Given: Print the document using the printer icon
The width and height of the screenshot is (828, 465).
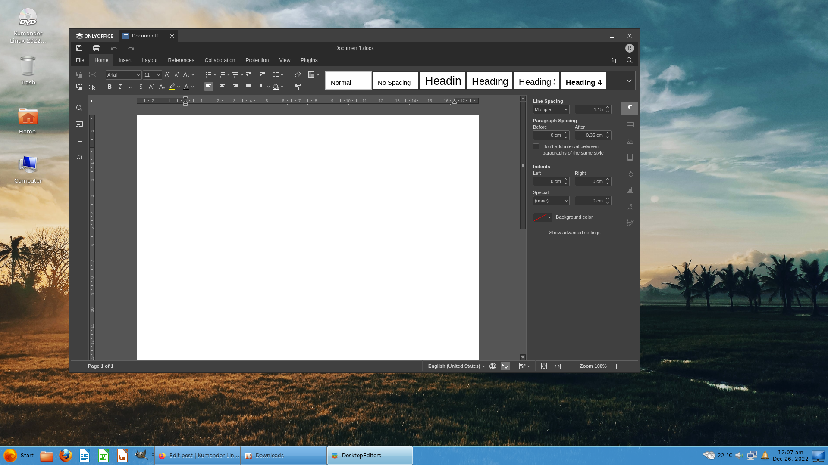Looking at the screenshot, I should [97, 48].
